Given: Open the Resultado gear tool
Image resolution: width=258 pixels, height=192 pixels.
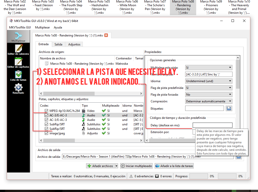Looking at the screenshot, I should click(18, 89).
